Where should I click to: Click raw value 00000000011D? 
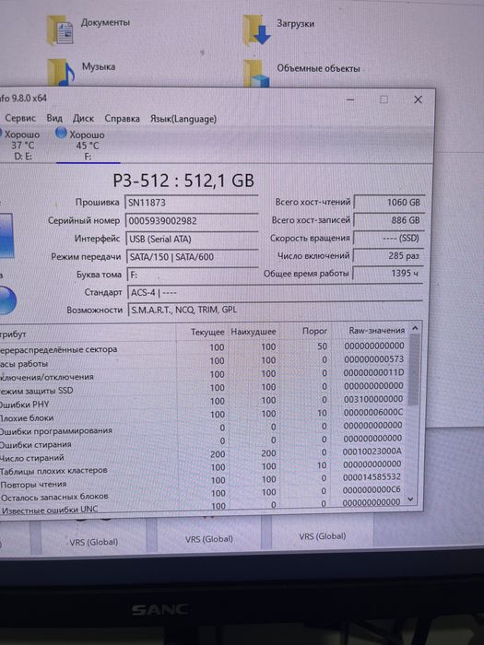[x=373, y=372]
